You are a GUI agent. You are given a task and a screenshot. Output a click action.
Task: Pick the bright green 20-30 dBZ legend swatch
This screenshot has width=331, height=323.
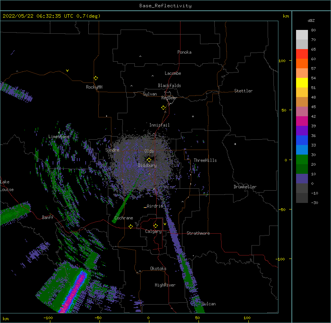pos(302,160)
